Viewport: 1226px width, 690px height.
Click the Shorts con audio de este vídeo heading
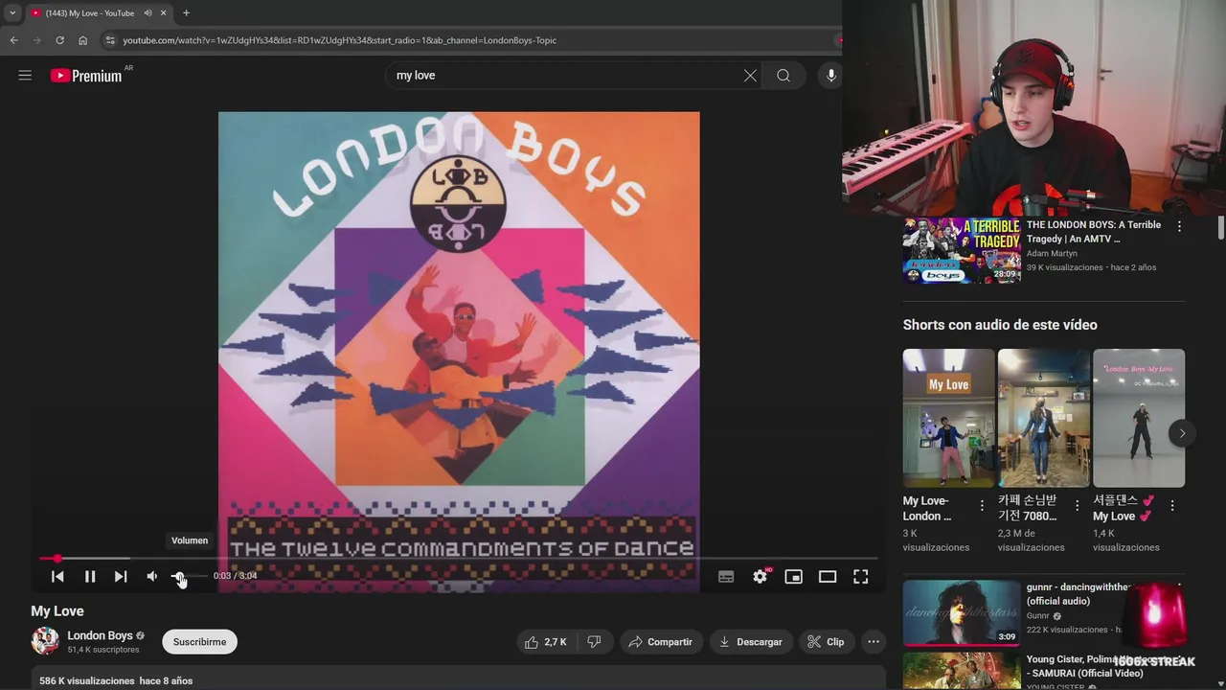[x=1000, y=325]
